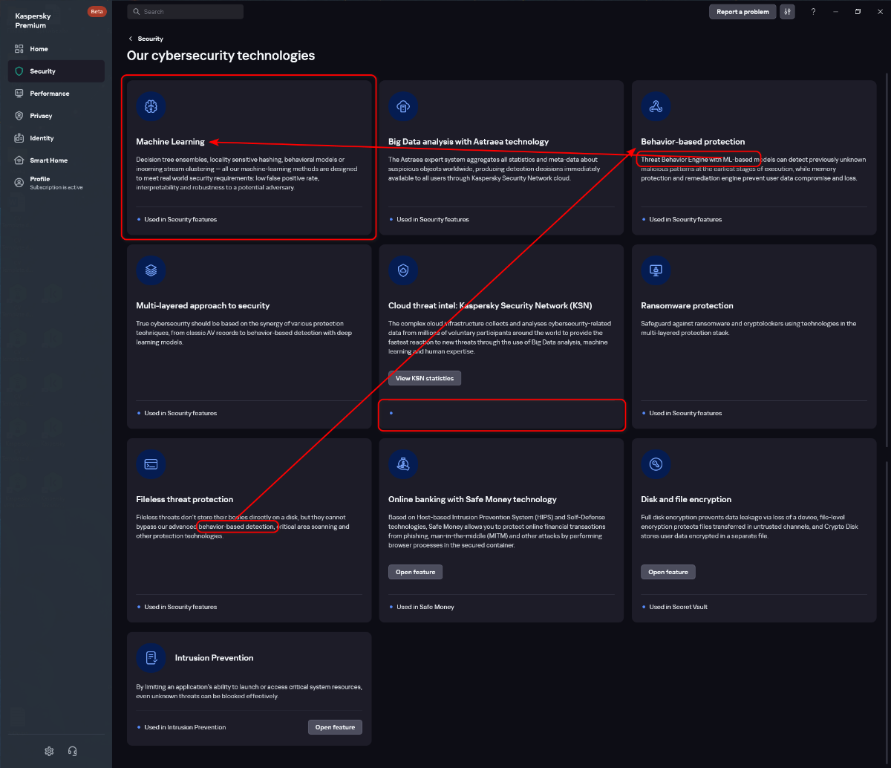Open the Privacy section

point(56,116)
